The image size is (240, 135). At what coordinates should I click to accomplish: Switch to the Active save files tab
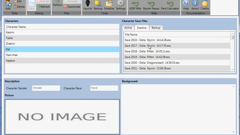[x=128, y=28]
